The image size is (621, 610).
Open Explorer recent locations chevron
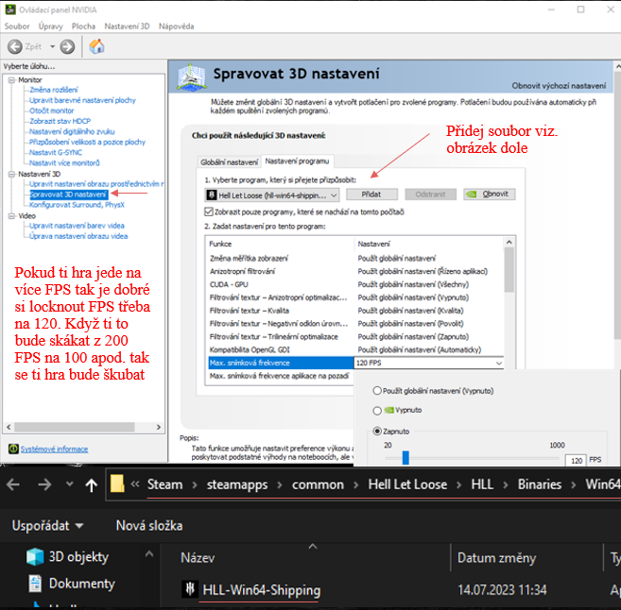point(69,483)
